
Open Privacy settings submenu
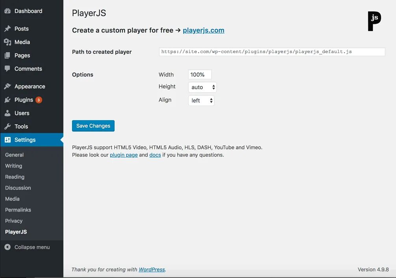[14, 221]
